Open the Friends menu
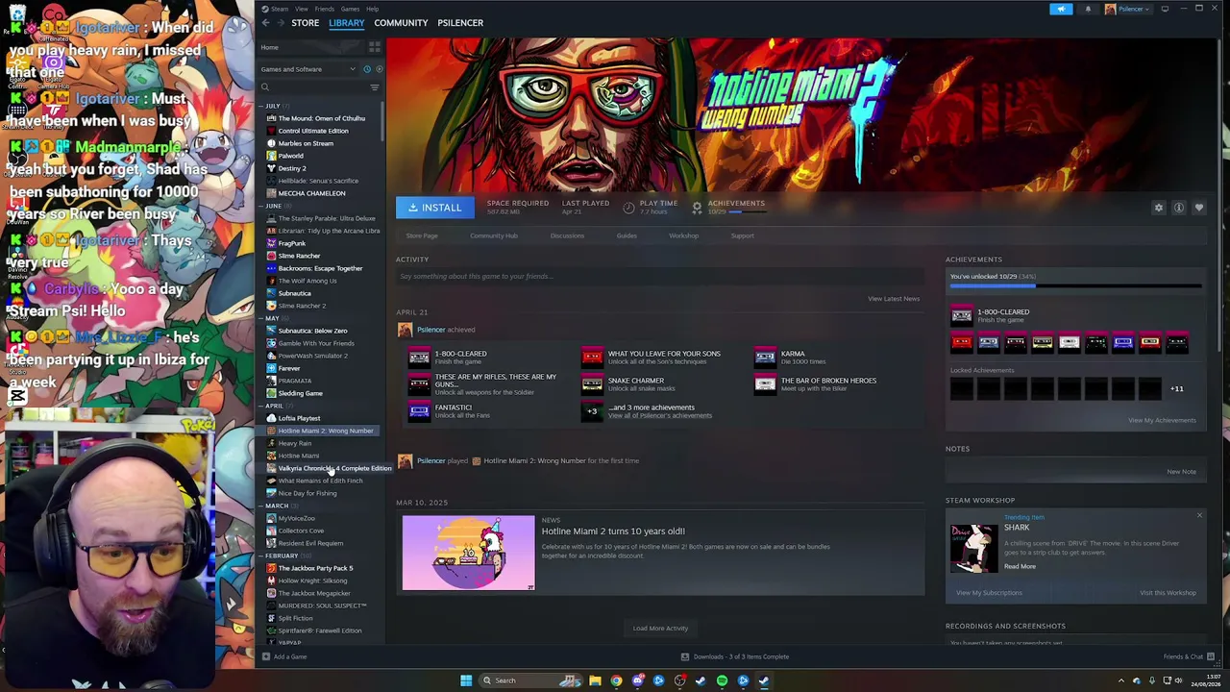Screen dimensions: 1230x692 325,9
